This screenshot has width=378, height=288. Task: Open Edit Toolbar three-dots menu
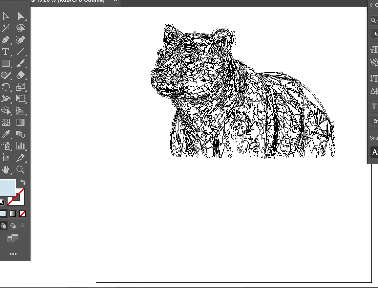[x=13, y=254]
